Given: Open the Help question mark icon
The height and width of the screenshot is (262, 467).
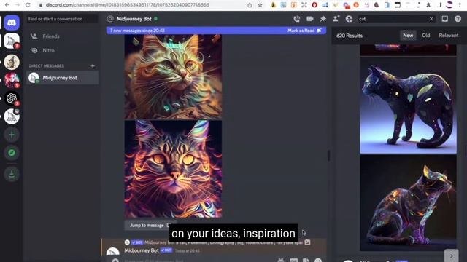Looking at the screenshot, I should (x=458, y=19).
